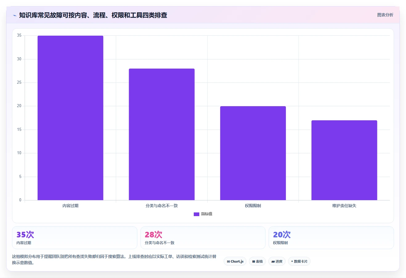This screenshot has width=406, height=278.
Task: Open the 28次 data card
Action: (203, 238)
